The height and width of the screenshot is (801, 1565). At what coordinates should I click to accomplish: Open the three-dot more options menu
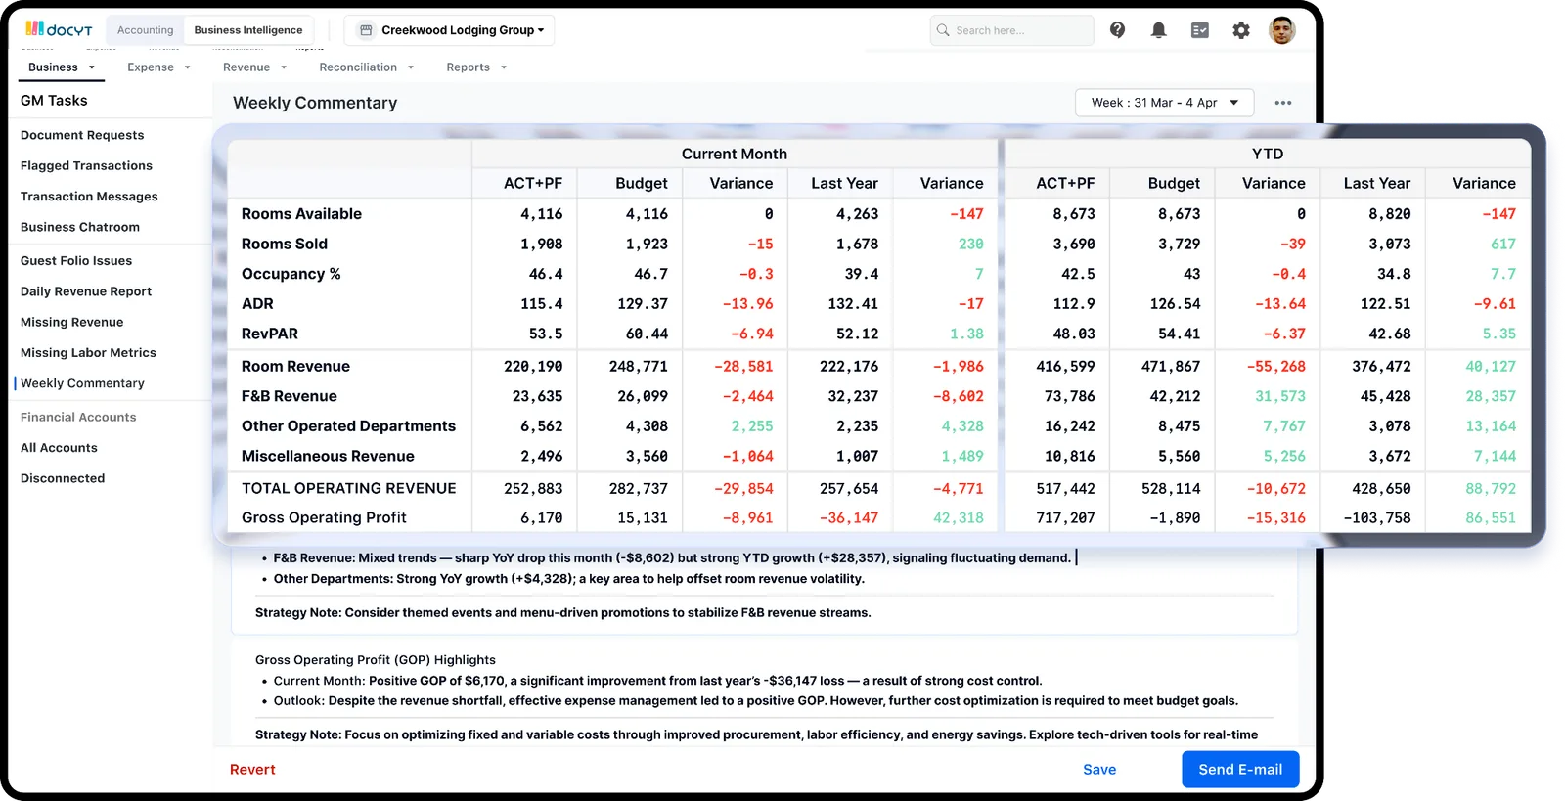pos(1283,103)
